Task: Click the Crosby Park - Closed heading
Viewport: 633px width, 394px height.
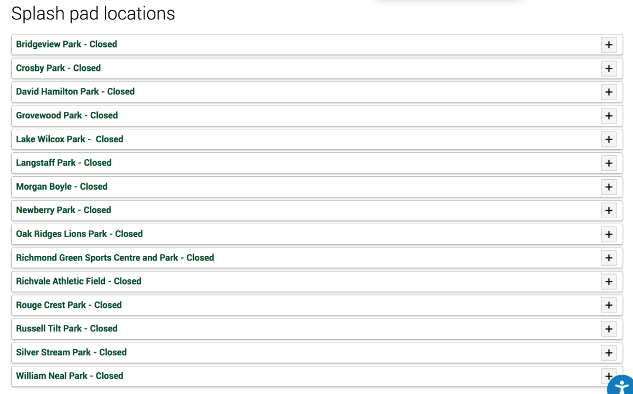Action: pos(59,68)
